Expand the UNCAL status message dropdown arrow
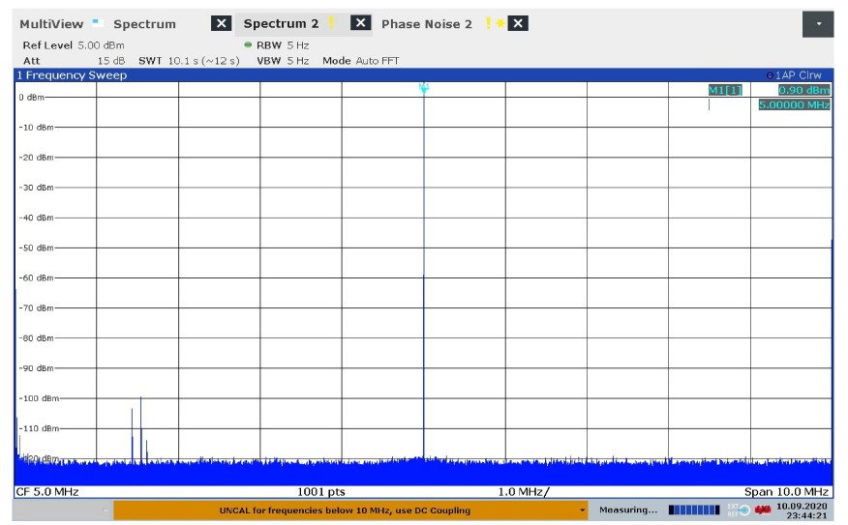Image resolution: width=848 pixels, height=525 pixels. [583, 510]
